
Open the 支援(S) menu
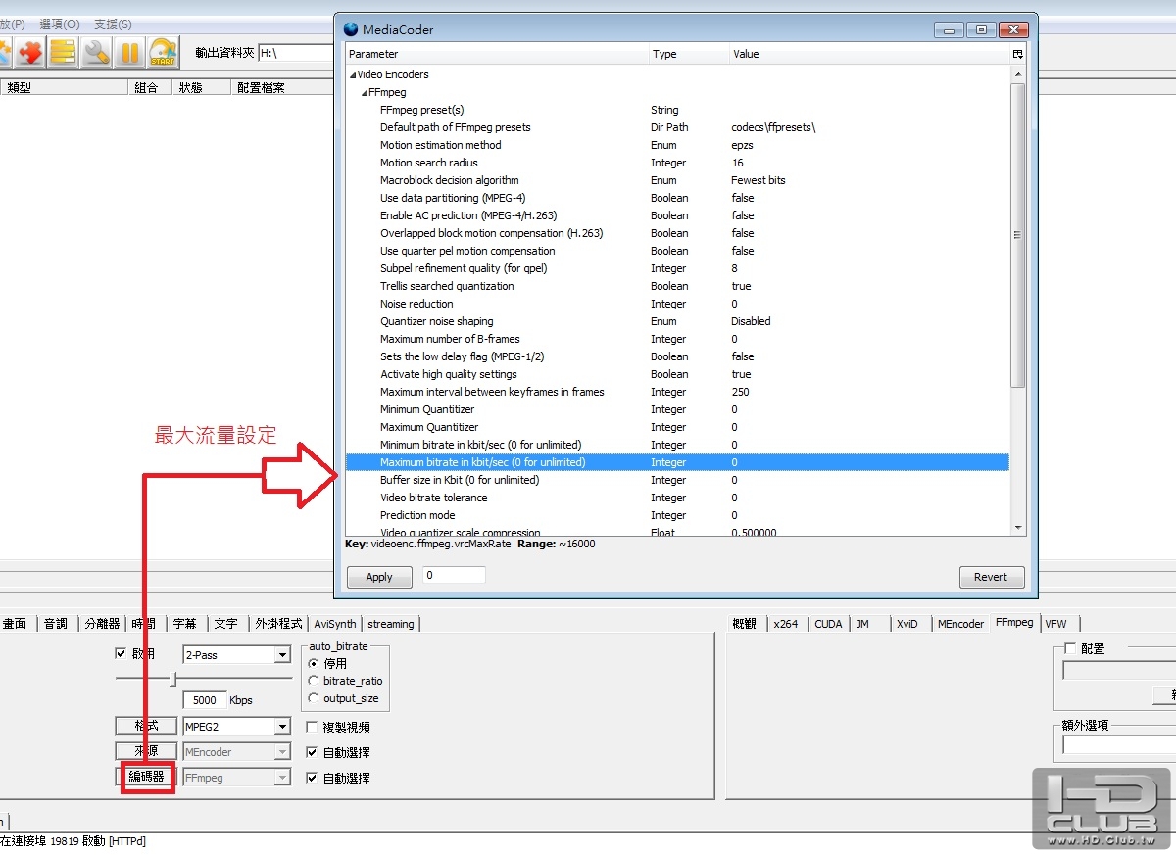113,24
